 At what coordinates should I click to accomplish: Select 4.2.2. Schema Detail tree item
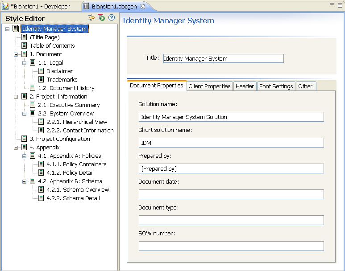(x=73, y=198)
